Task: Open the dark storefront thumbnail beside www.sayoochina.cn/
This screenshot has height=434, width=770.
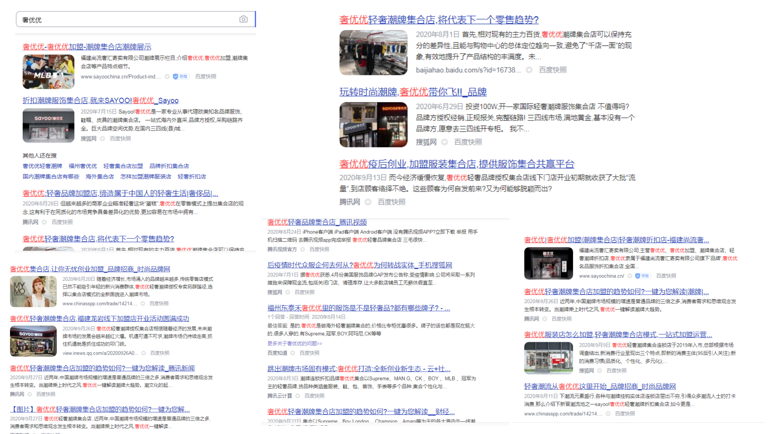Action: pyautogui.click(x=548, y=263)
